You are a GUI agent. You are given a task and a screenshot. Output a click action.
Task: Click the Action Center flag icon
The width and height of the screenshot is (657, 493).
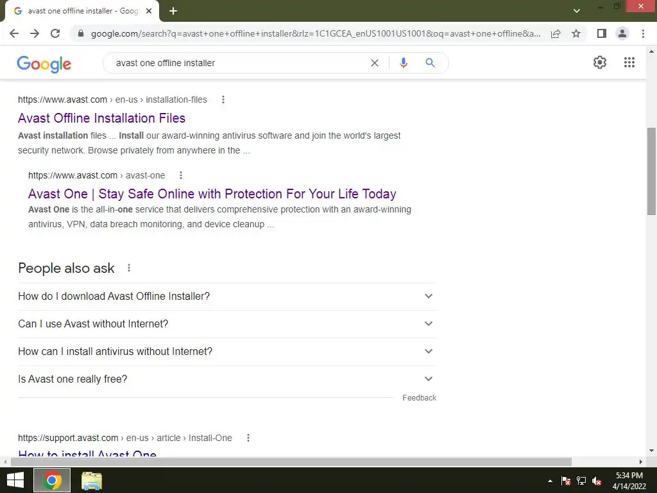[x=566, y=481]
